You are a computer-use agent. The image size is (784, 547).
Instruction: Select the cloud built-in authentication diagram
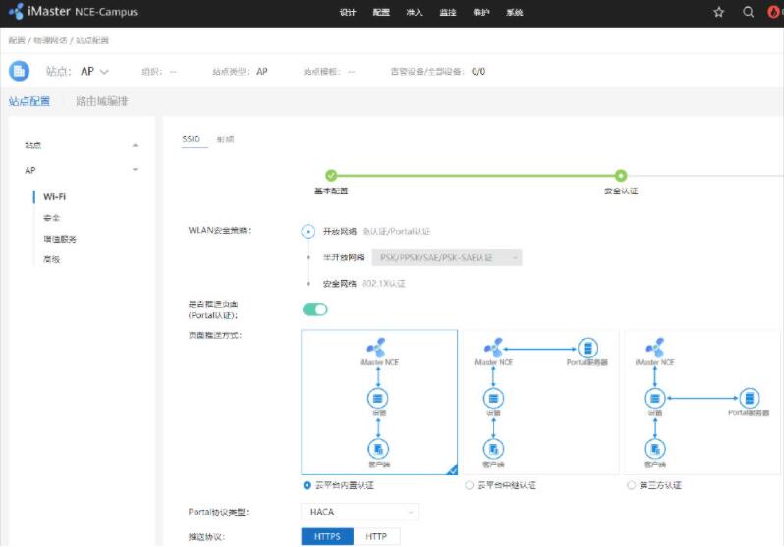[x=379, y=402]
